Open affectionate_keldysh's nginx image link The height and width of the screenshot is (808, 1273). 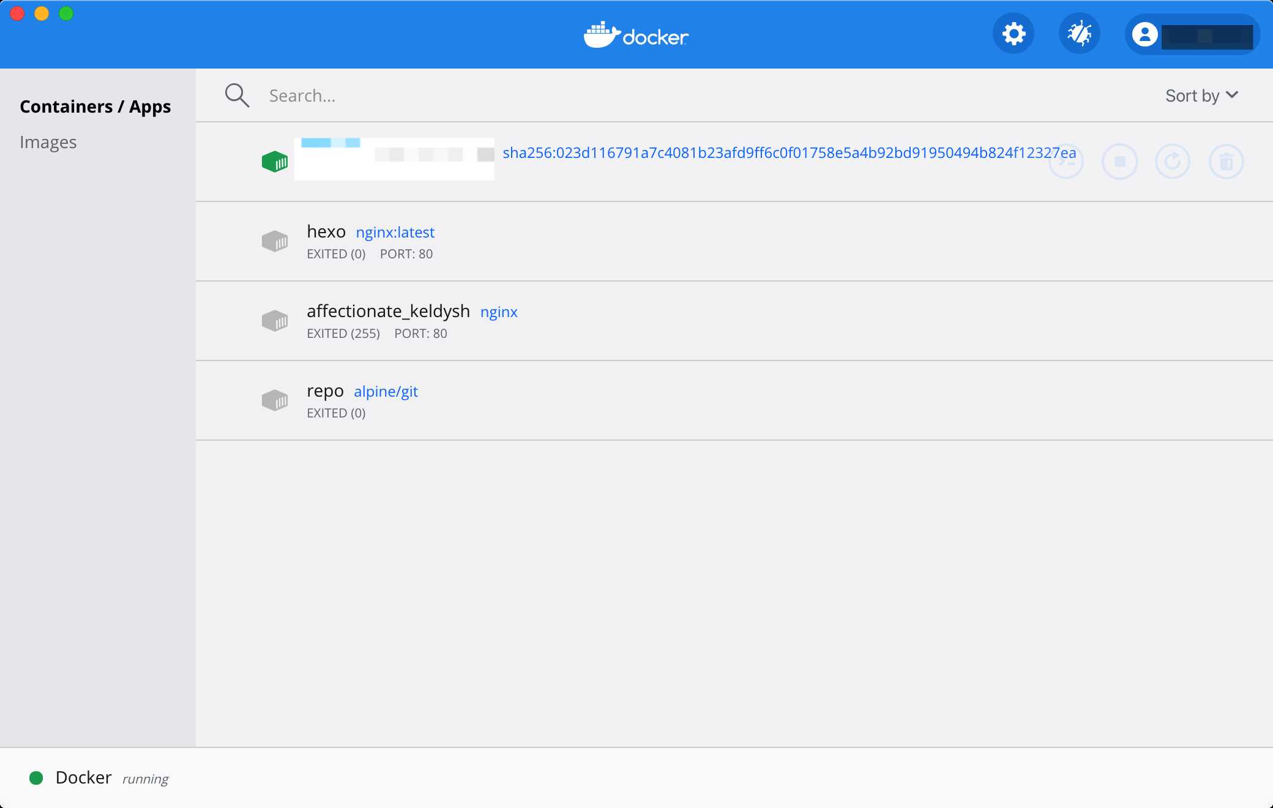click(499, 312)
